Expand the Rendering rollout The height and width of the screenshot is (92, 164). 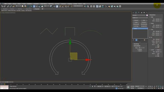point(140,44)
